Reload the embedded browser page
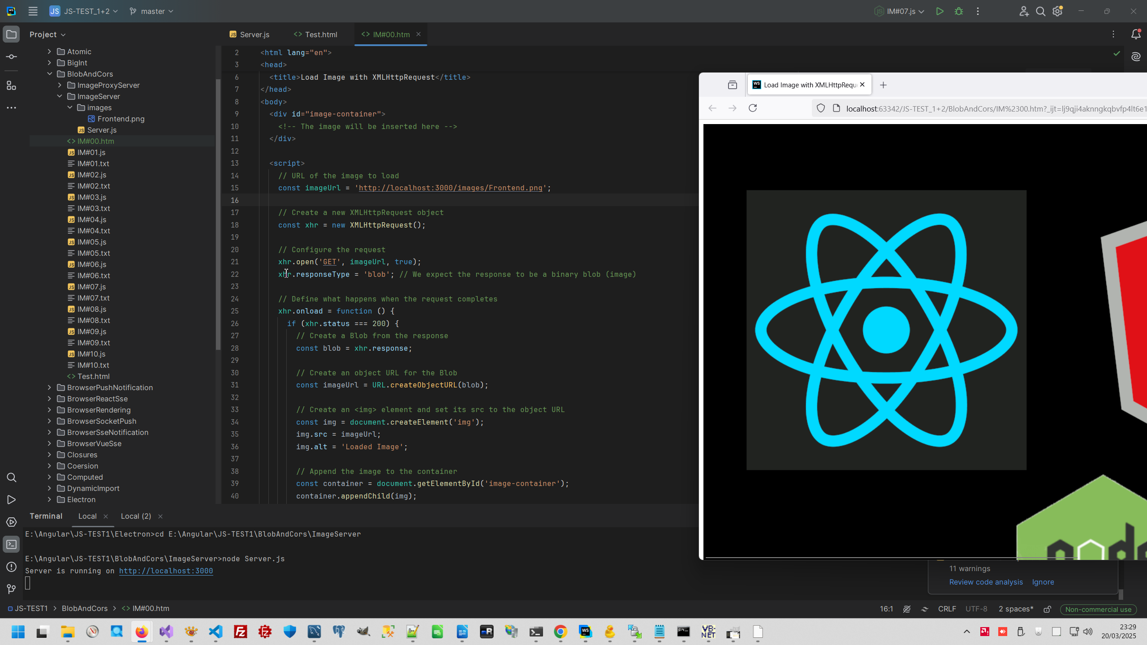 pyautogui.click(x=753, y=108)
